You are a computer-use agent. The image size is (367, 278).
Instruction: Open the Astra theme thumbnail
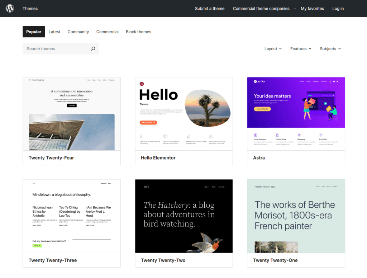[x=296, y=114]
